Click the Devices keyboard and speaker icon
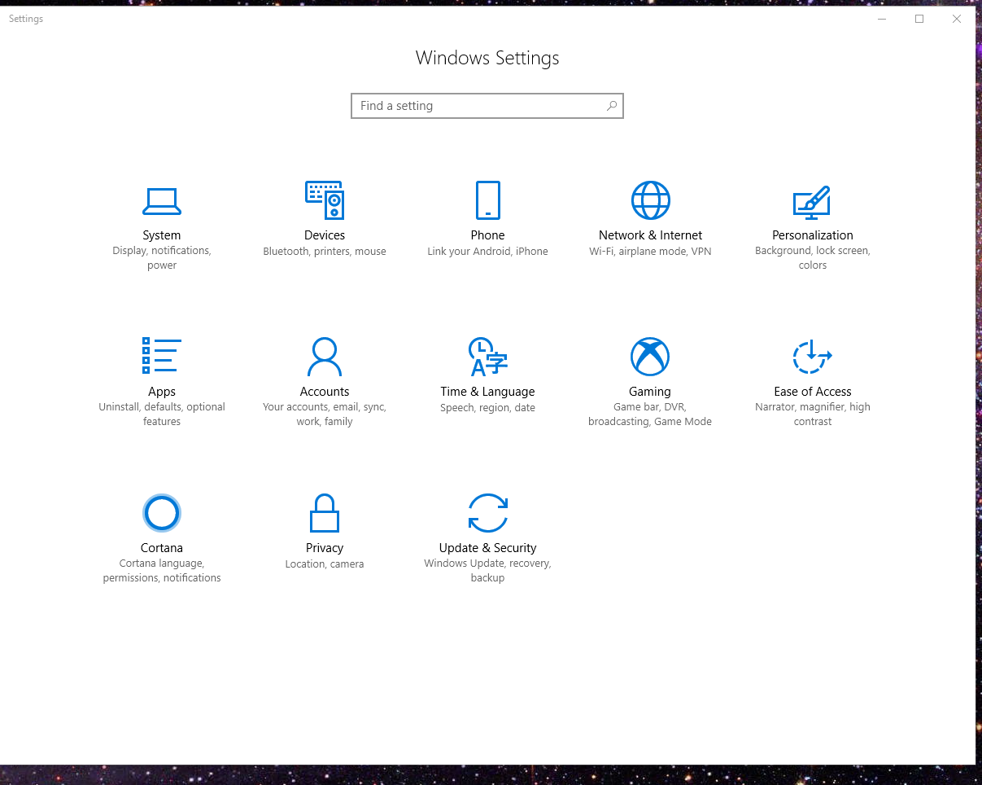The image size is (982, 785). [325, 200]
